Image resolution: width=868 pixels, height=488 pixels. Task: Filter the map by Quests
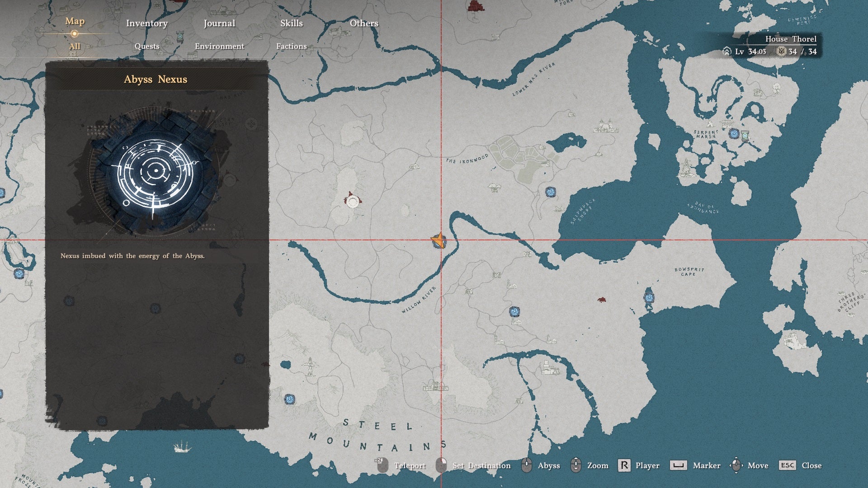(x=147, y=46)
